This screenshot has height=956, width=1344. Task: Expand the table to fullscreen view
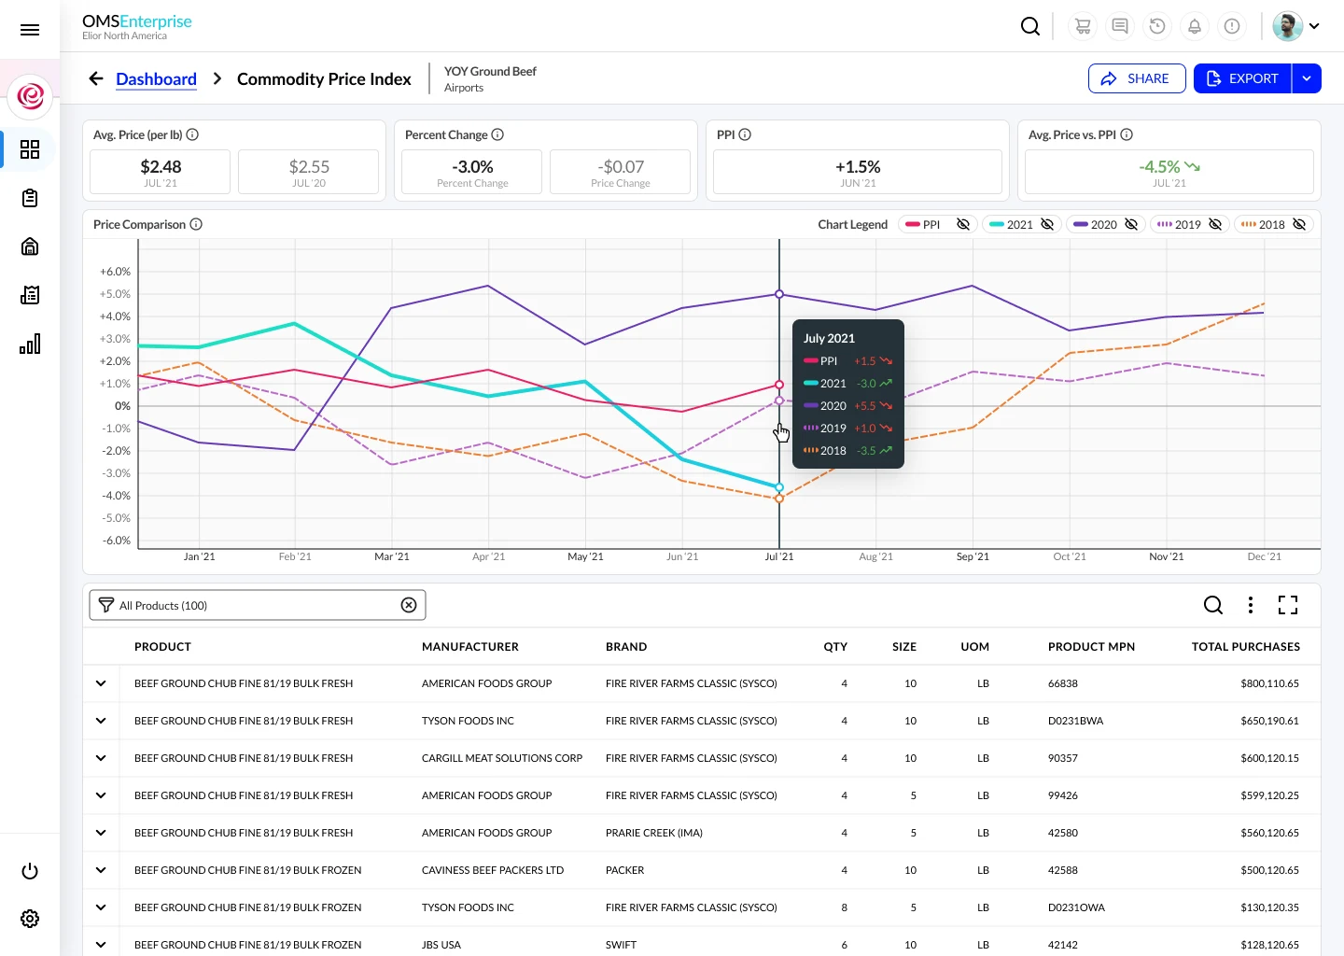(1288, 605)
